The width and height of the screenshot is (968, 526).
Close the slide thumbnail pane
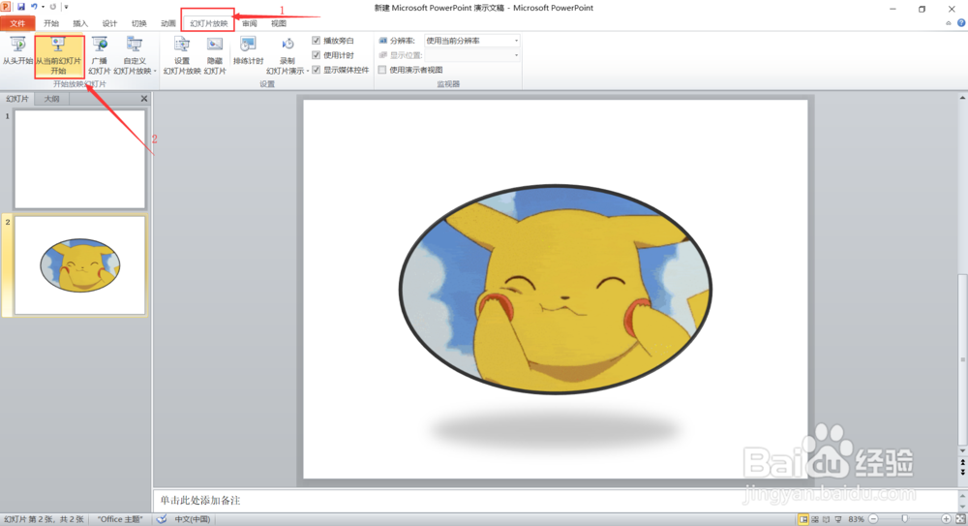pos(144,98)
